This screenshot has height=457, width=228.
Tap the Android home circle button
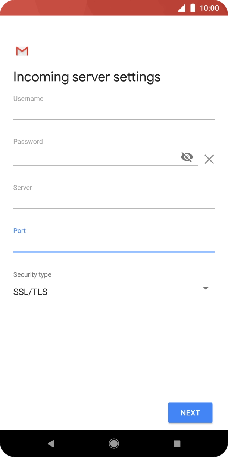(114, 444)
